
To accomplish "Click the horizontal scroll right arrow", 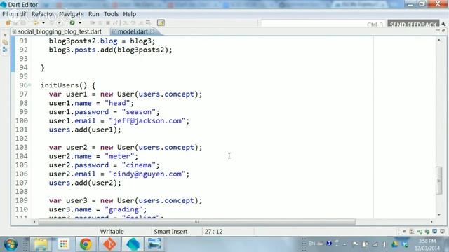I will pyautogui.click(x=431, y=222).
